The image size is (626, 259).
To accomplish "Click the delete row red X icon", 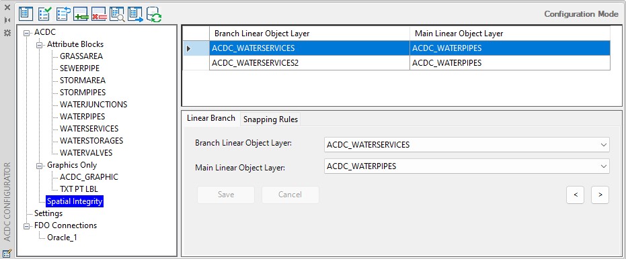I will pyautogui.click(x=99, y=14).
